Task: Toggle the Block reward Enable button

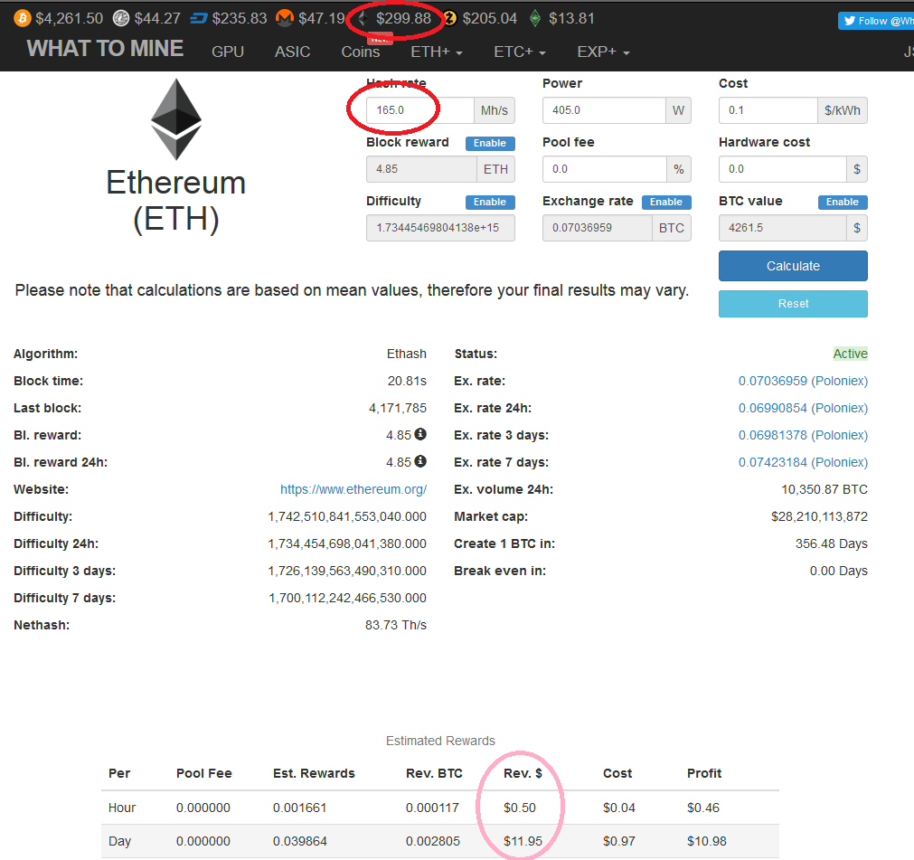Action: (490, 144)
